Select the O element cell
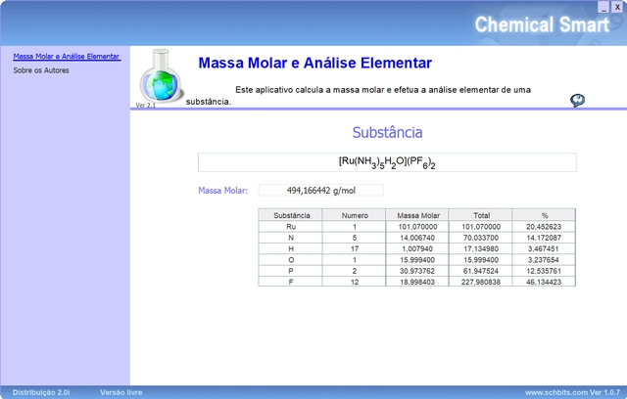627x399 pixels. point(291,260)
